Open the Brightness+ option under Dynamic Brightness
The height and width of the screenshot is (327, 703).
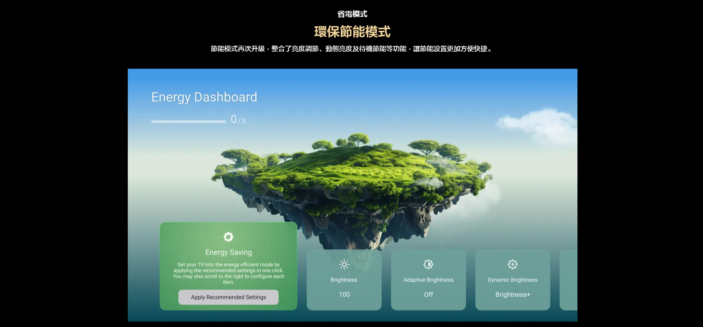(x=513, y=295)
